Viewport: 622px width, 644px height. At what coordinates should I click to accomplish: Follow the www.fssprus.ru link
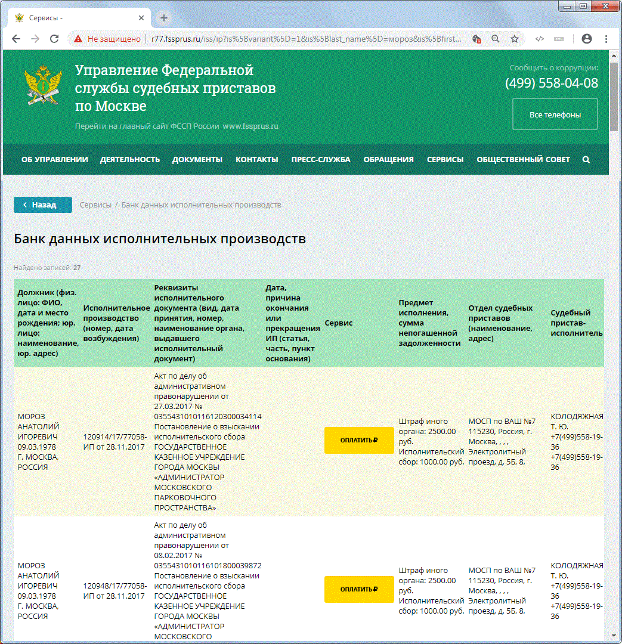250,126
